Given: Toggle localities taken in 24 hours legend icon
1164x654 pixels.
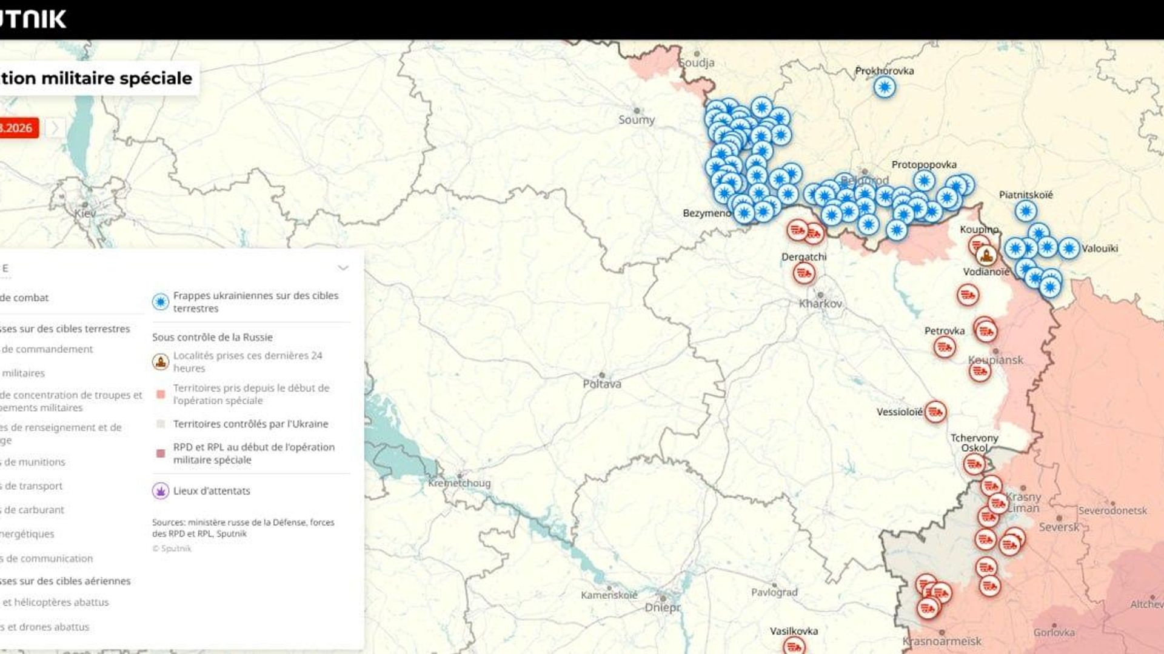Looking at the screenshot, I should (161, 362).
